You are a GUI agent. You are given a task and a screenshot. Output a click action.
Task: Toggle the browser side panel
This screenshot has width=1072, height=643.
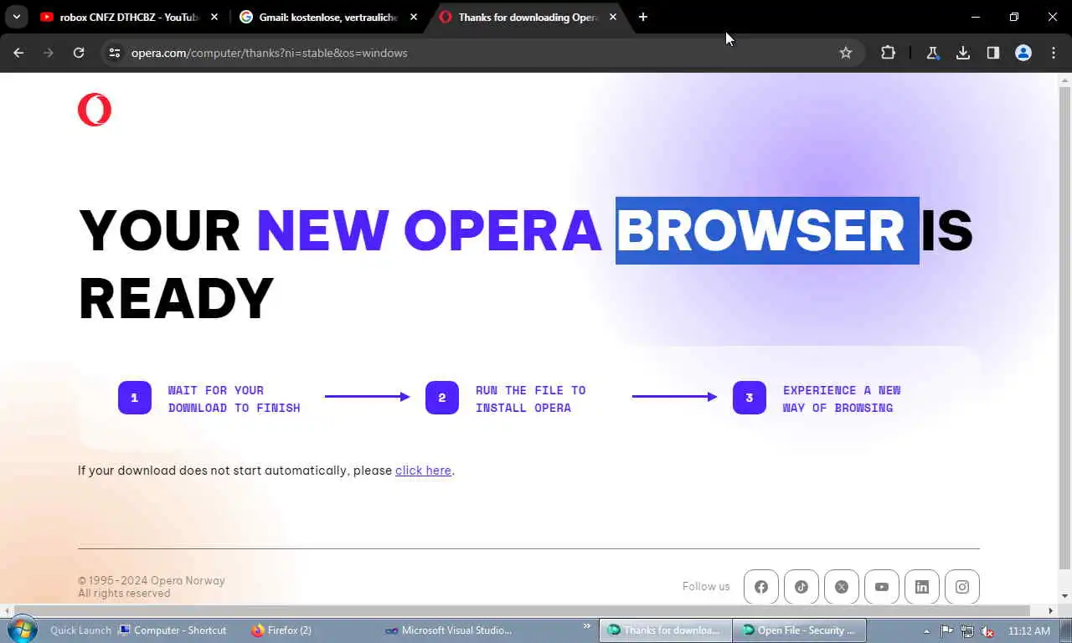click(x=993, y=53)
